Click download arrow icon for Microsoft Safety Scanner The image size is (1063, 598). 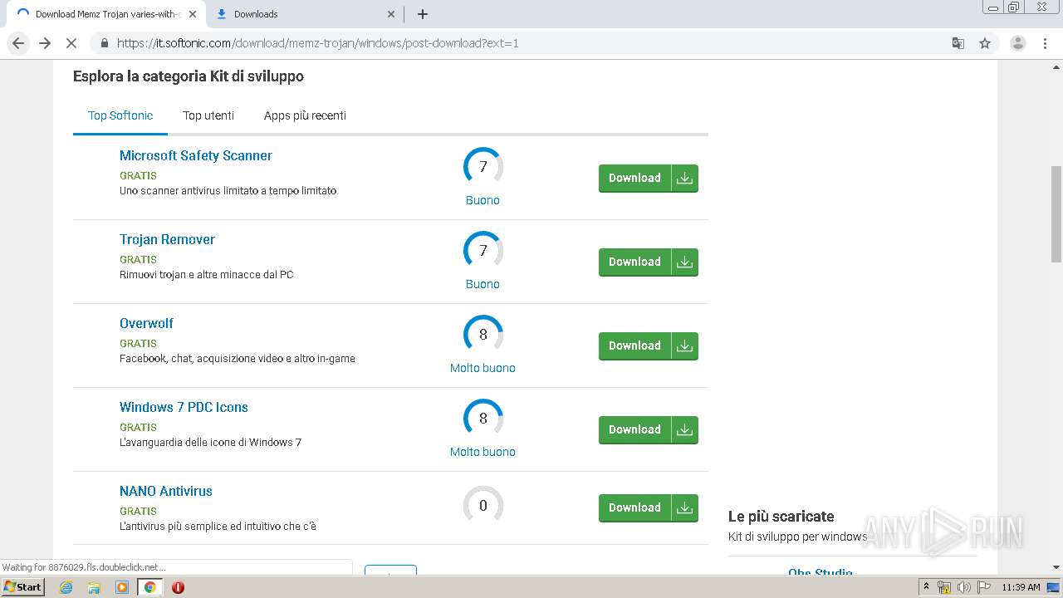coord(684,178)
